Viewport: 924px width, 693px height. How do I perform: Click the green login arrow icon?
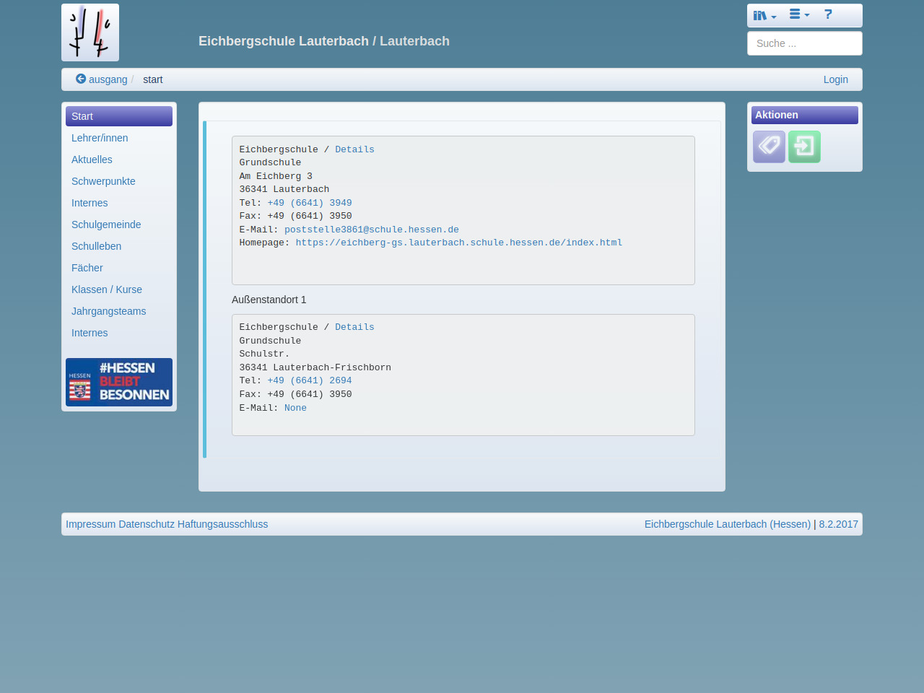tap(804, 147)
